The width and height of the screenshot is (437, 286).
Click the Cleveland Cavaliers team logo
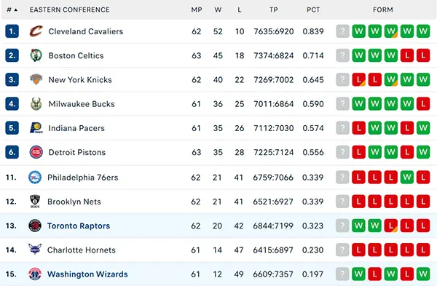pos(36,31)
